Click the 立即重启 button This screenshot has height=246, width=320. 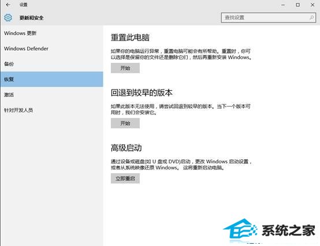point(125,178)
